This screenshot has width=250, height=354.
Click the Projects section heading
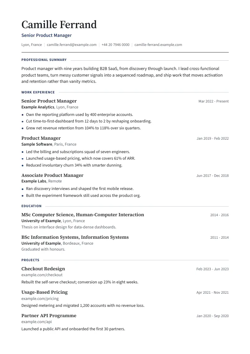click(30, 260)
